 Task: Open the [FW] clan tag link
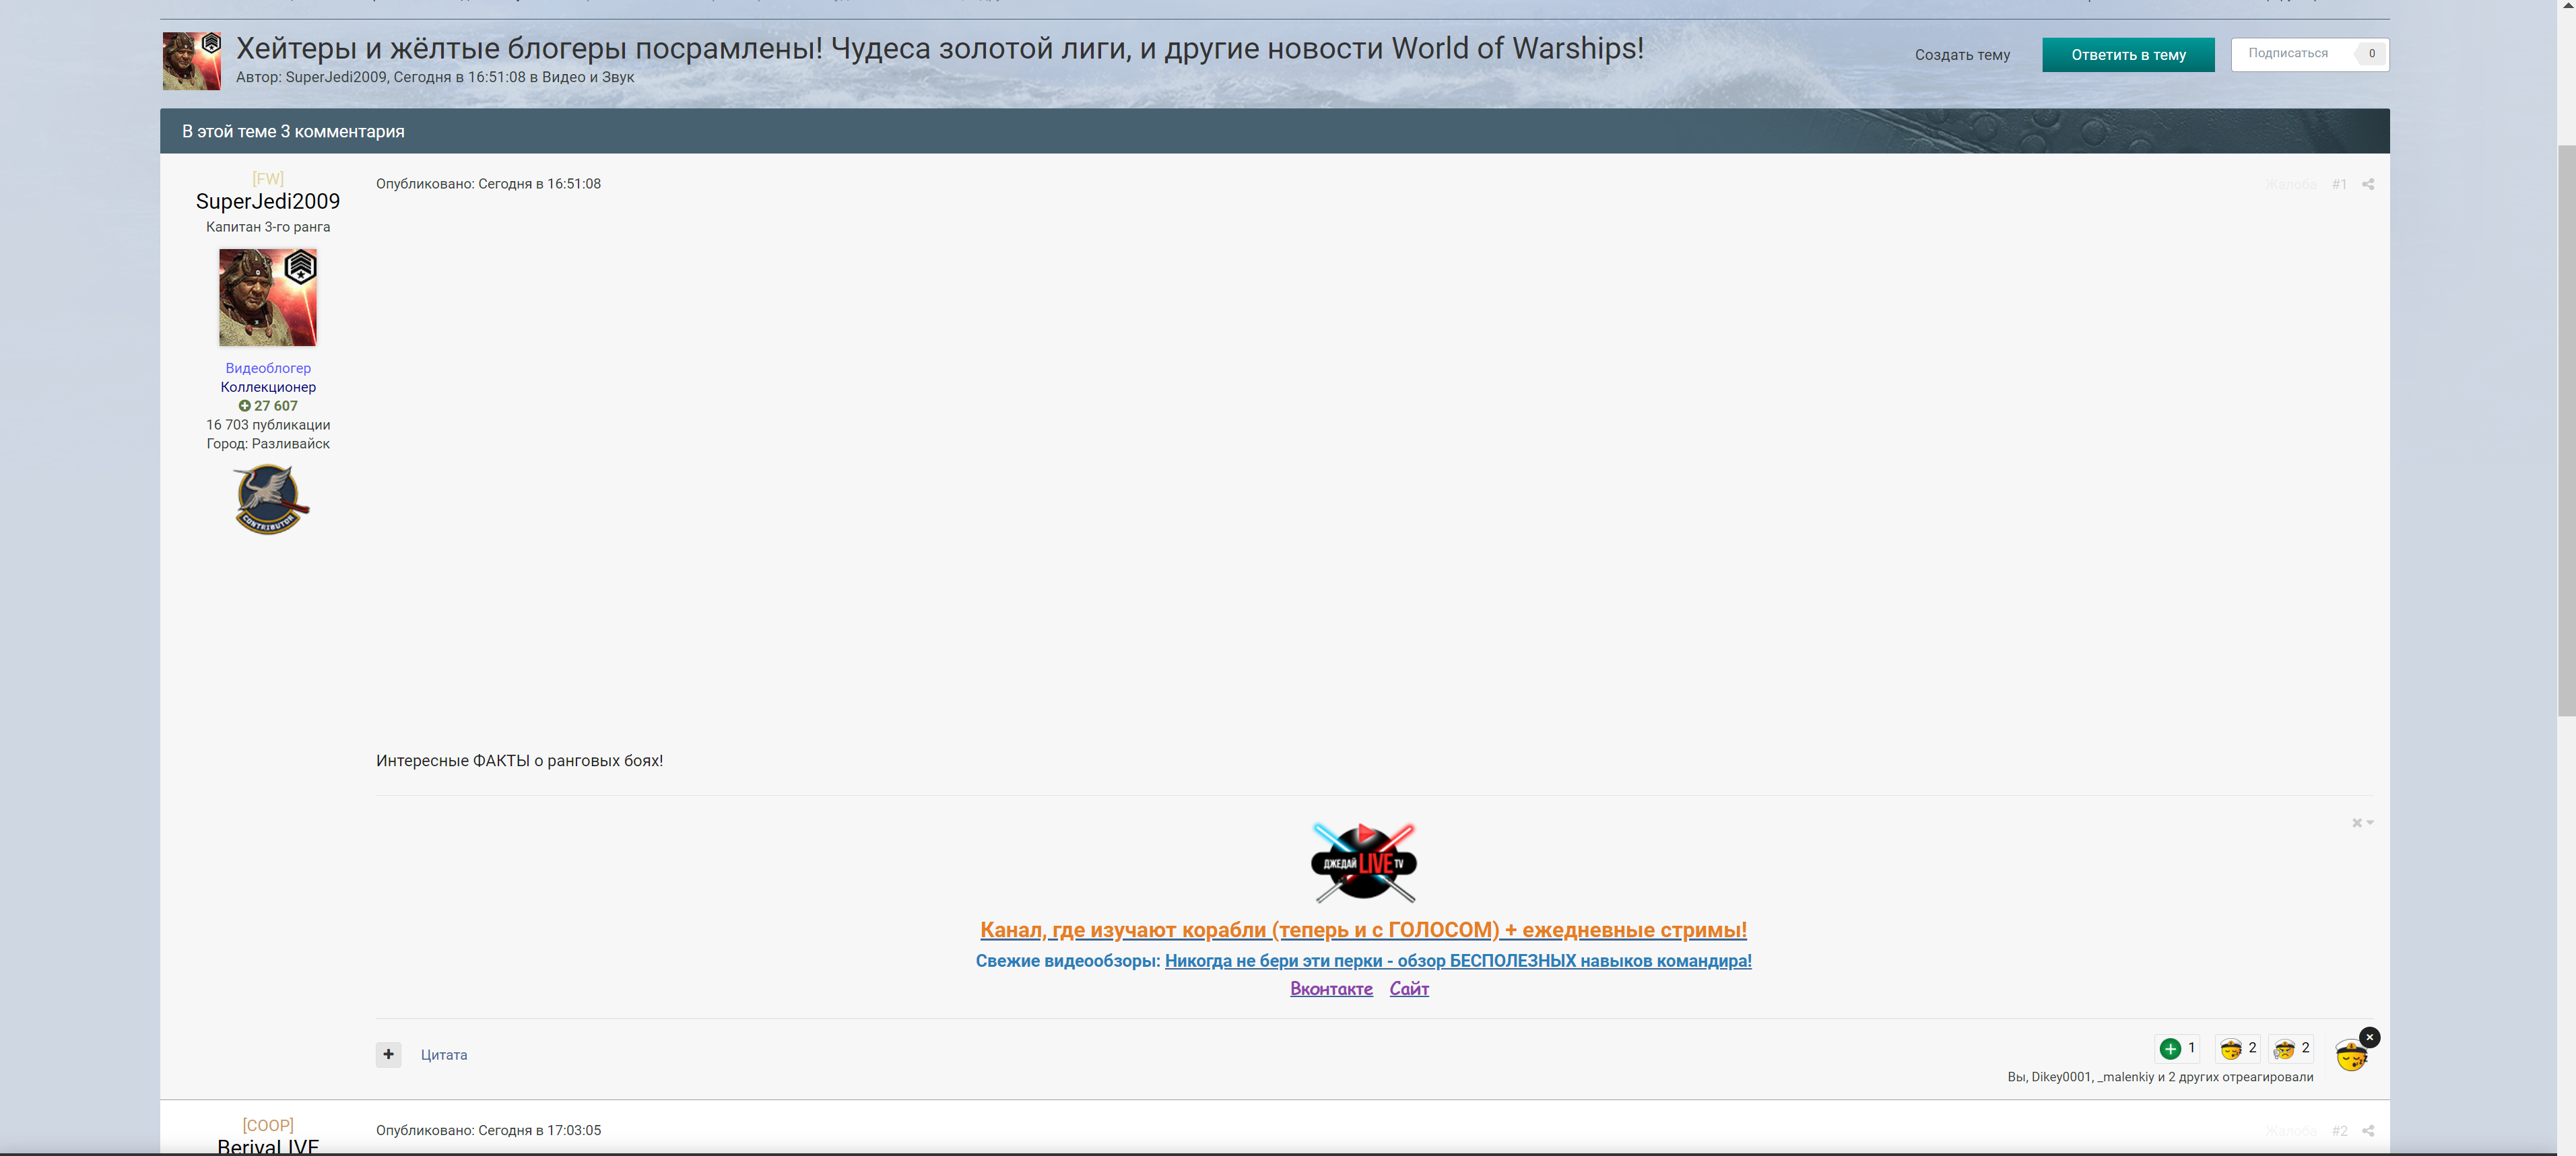(268, 179)
